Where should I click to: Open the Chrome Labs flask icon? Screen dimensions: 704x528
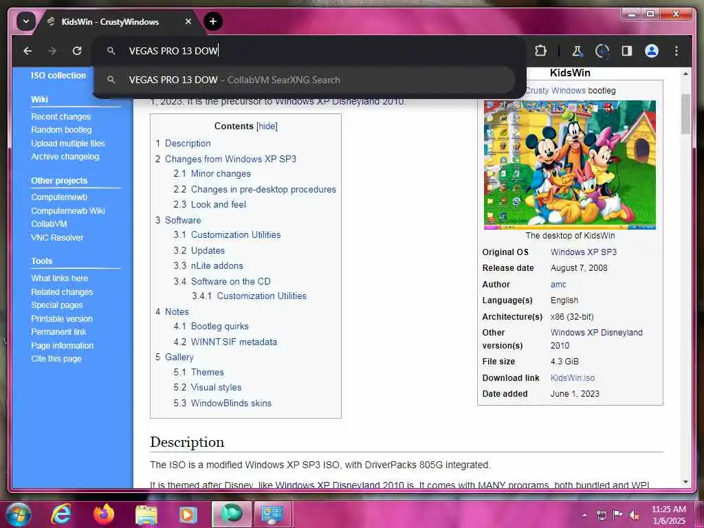577,51
